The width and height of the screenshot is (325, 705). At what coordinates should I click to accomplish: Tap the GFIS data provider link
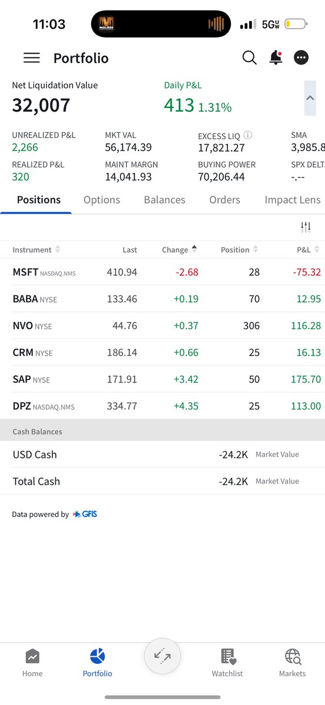tap(85, 514)
